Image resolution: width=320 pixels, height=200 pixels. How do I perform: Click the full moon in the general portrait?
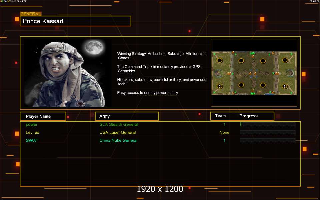94,47
